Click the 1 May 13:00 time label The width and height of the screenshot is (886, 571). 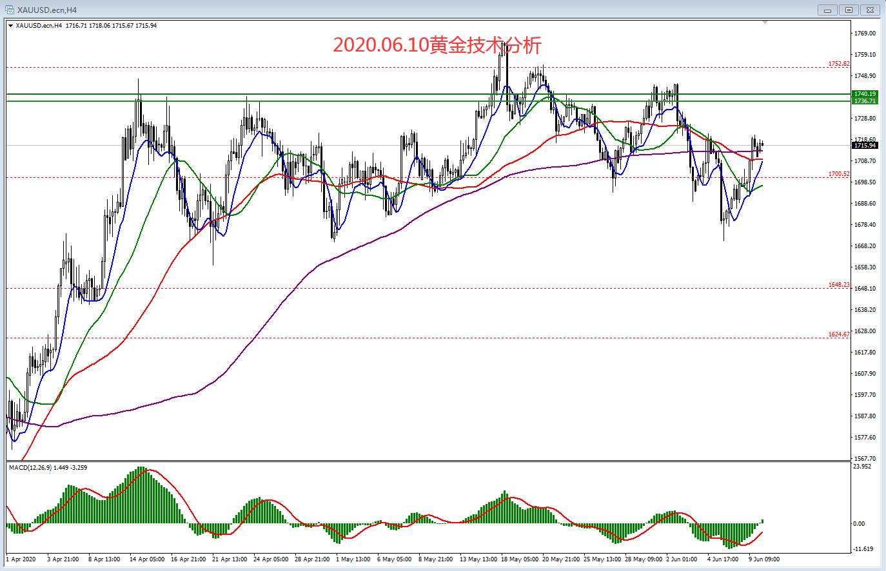353,559
